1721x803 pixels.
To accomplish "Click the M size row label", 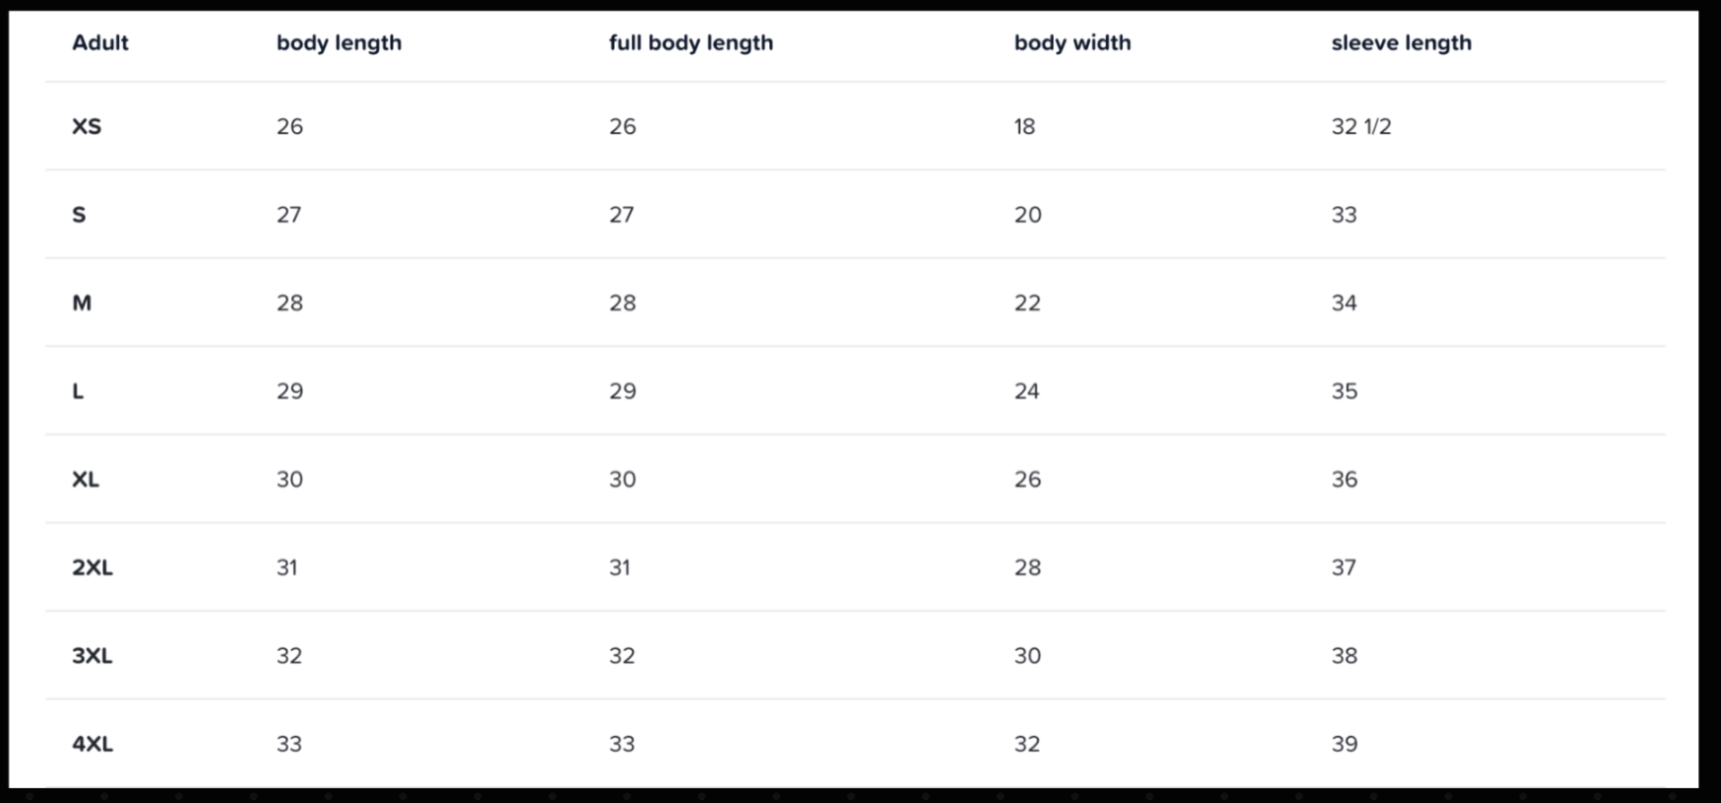I will click(82, 303).
